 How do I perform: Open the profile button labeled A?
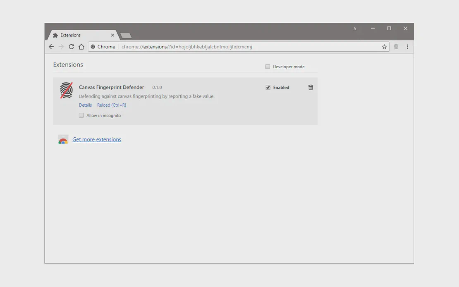355,29
